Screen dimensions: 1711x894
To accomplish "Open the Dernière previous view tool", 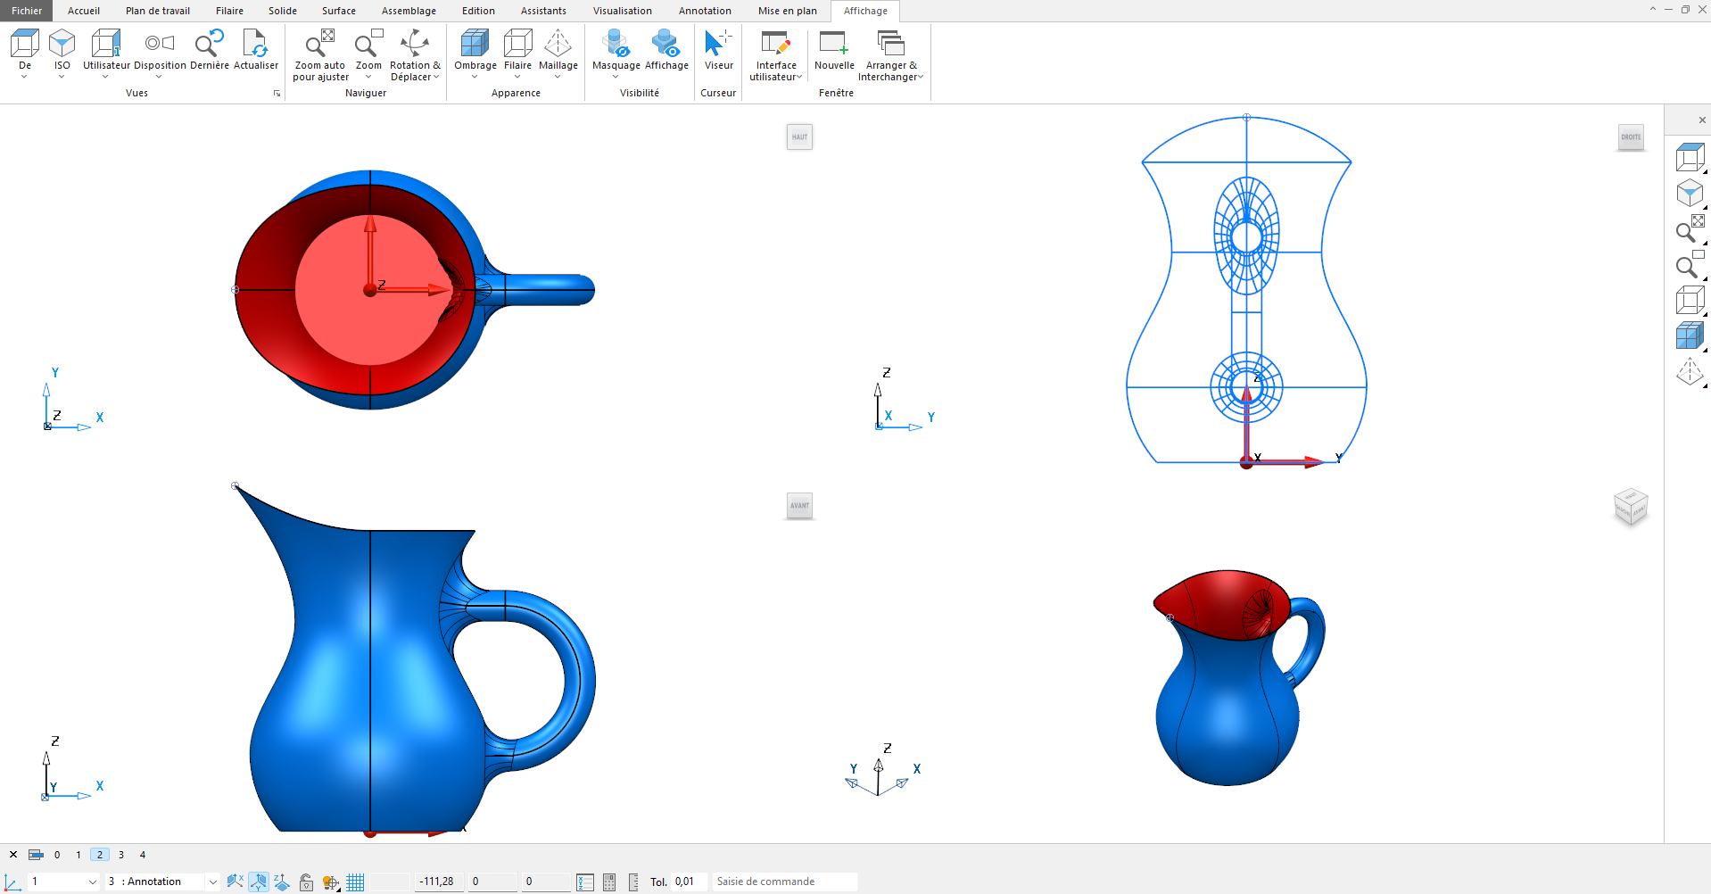I will click(x=210, y=44).
